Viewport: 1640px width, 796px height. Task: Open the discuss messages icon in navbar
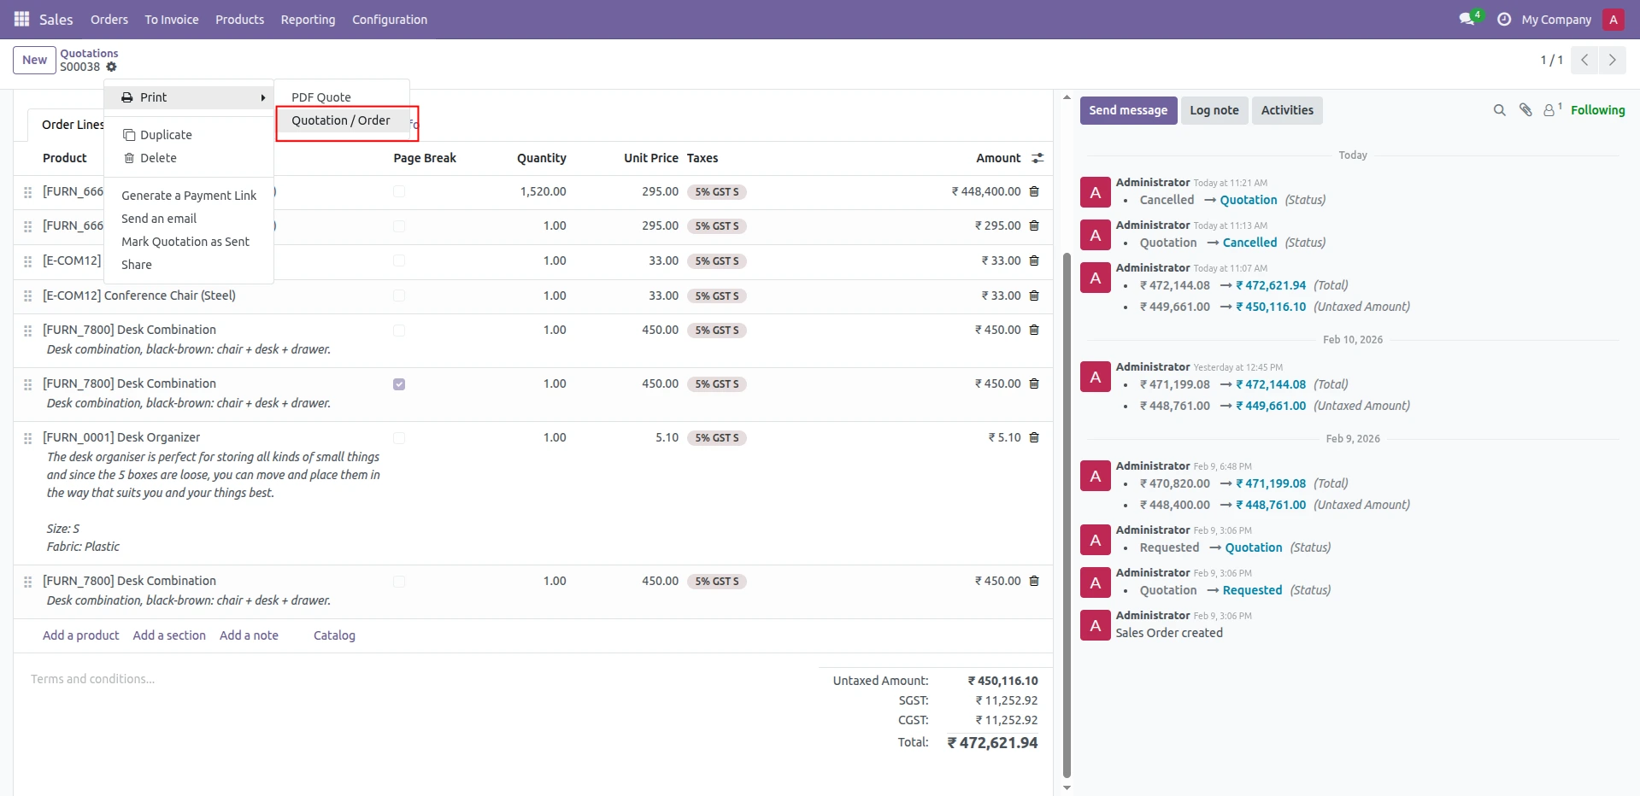[x=1467, y=19]
